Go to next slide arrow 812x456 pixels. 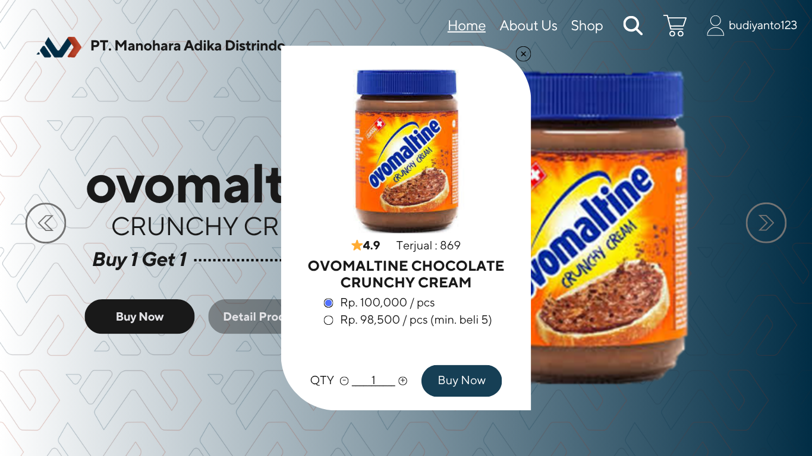point(766,223)
